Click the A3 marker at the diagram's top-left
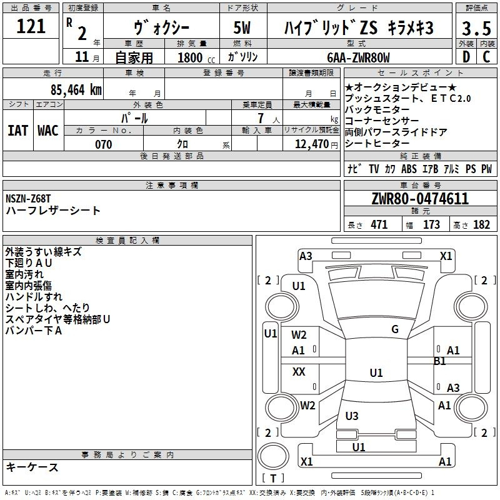The width and height of the screenshot is (500, 500). pyautogui.click(x=306, y=256)
